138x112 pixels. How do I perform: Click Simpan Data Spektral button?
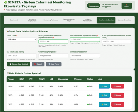(x=19, y=64)
